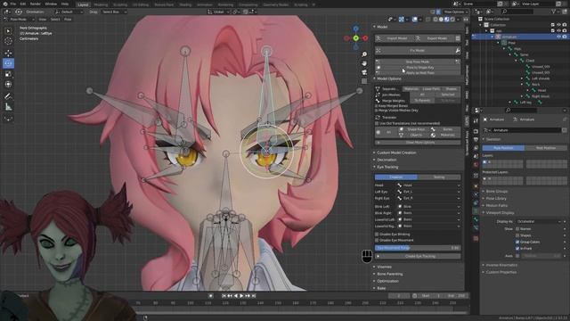Open the Render menu

point(36,4)
